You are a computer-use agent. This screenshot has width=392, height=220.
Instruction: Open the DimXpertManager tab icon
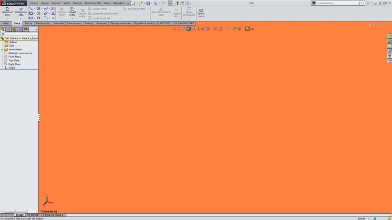(20, 29)
